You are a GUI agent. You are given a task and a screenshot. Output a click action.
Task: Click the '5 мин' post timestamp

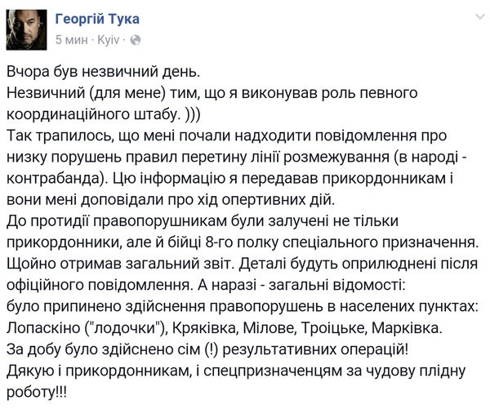pos(72,40)
